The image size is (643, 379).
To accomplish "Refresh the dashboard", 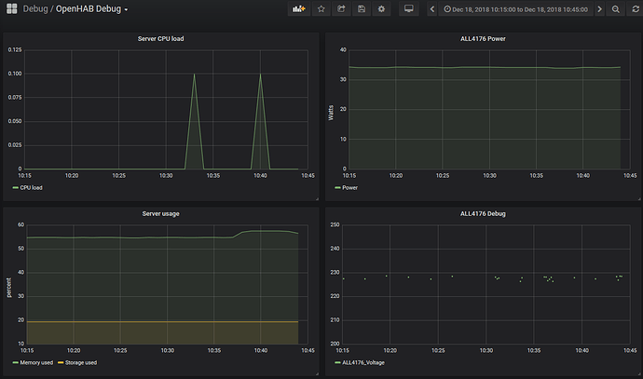I will pyautogui.click(x=636, y=9).
